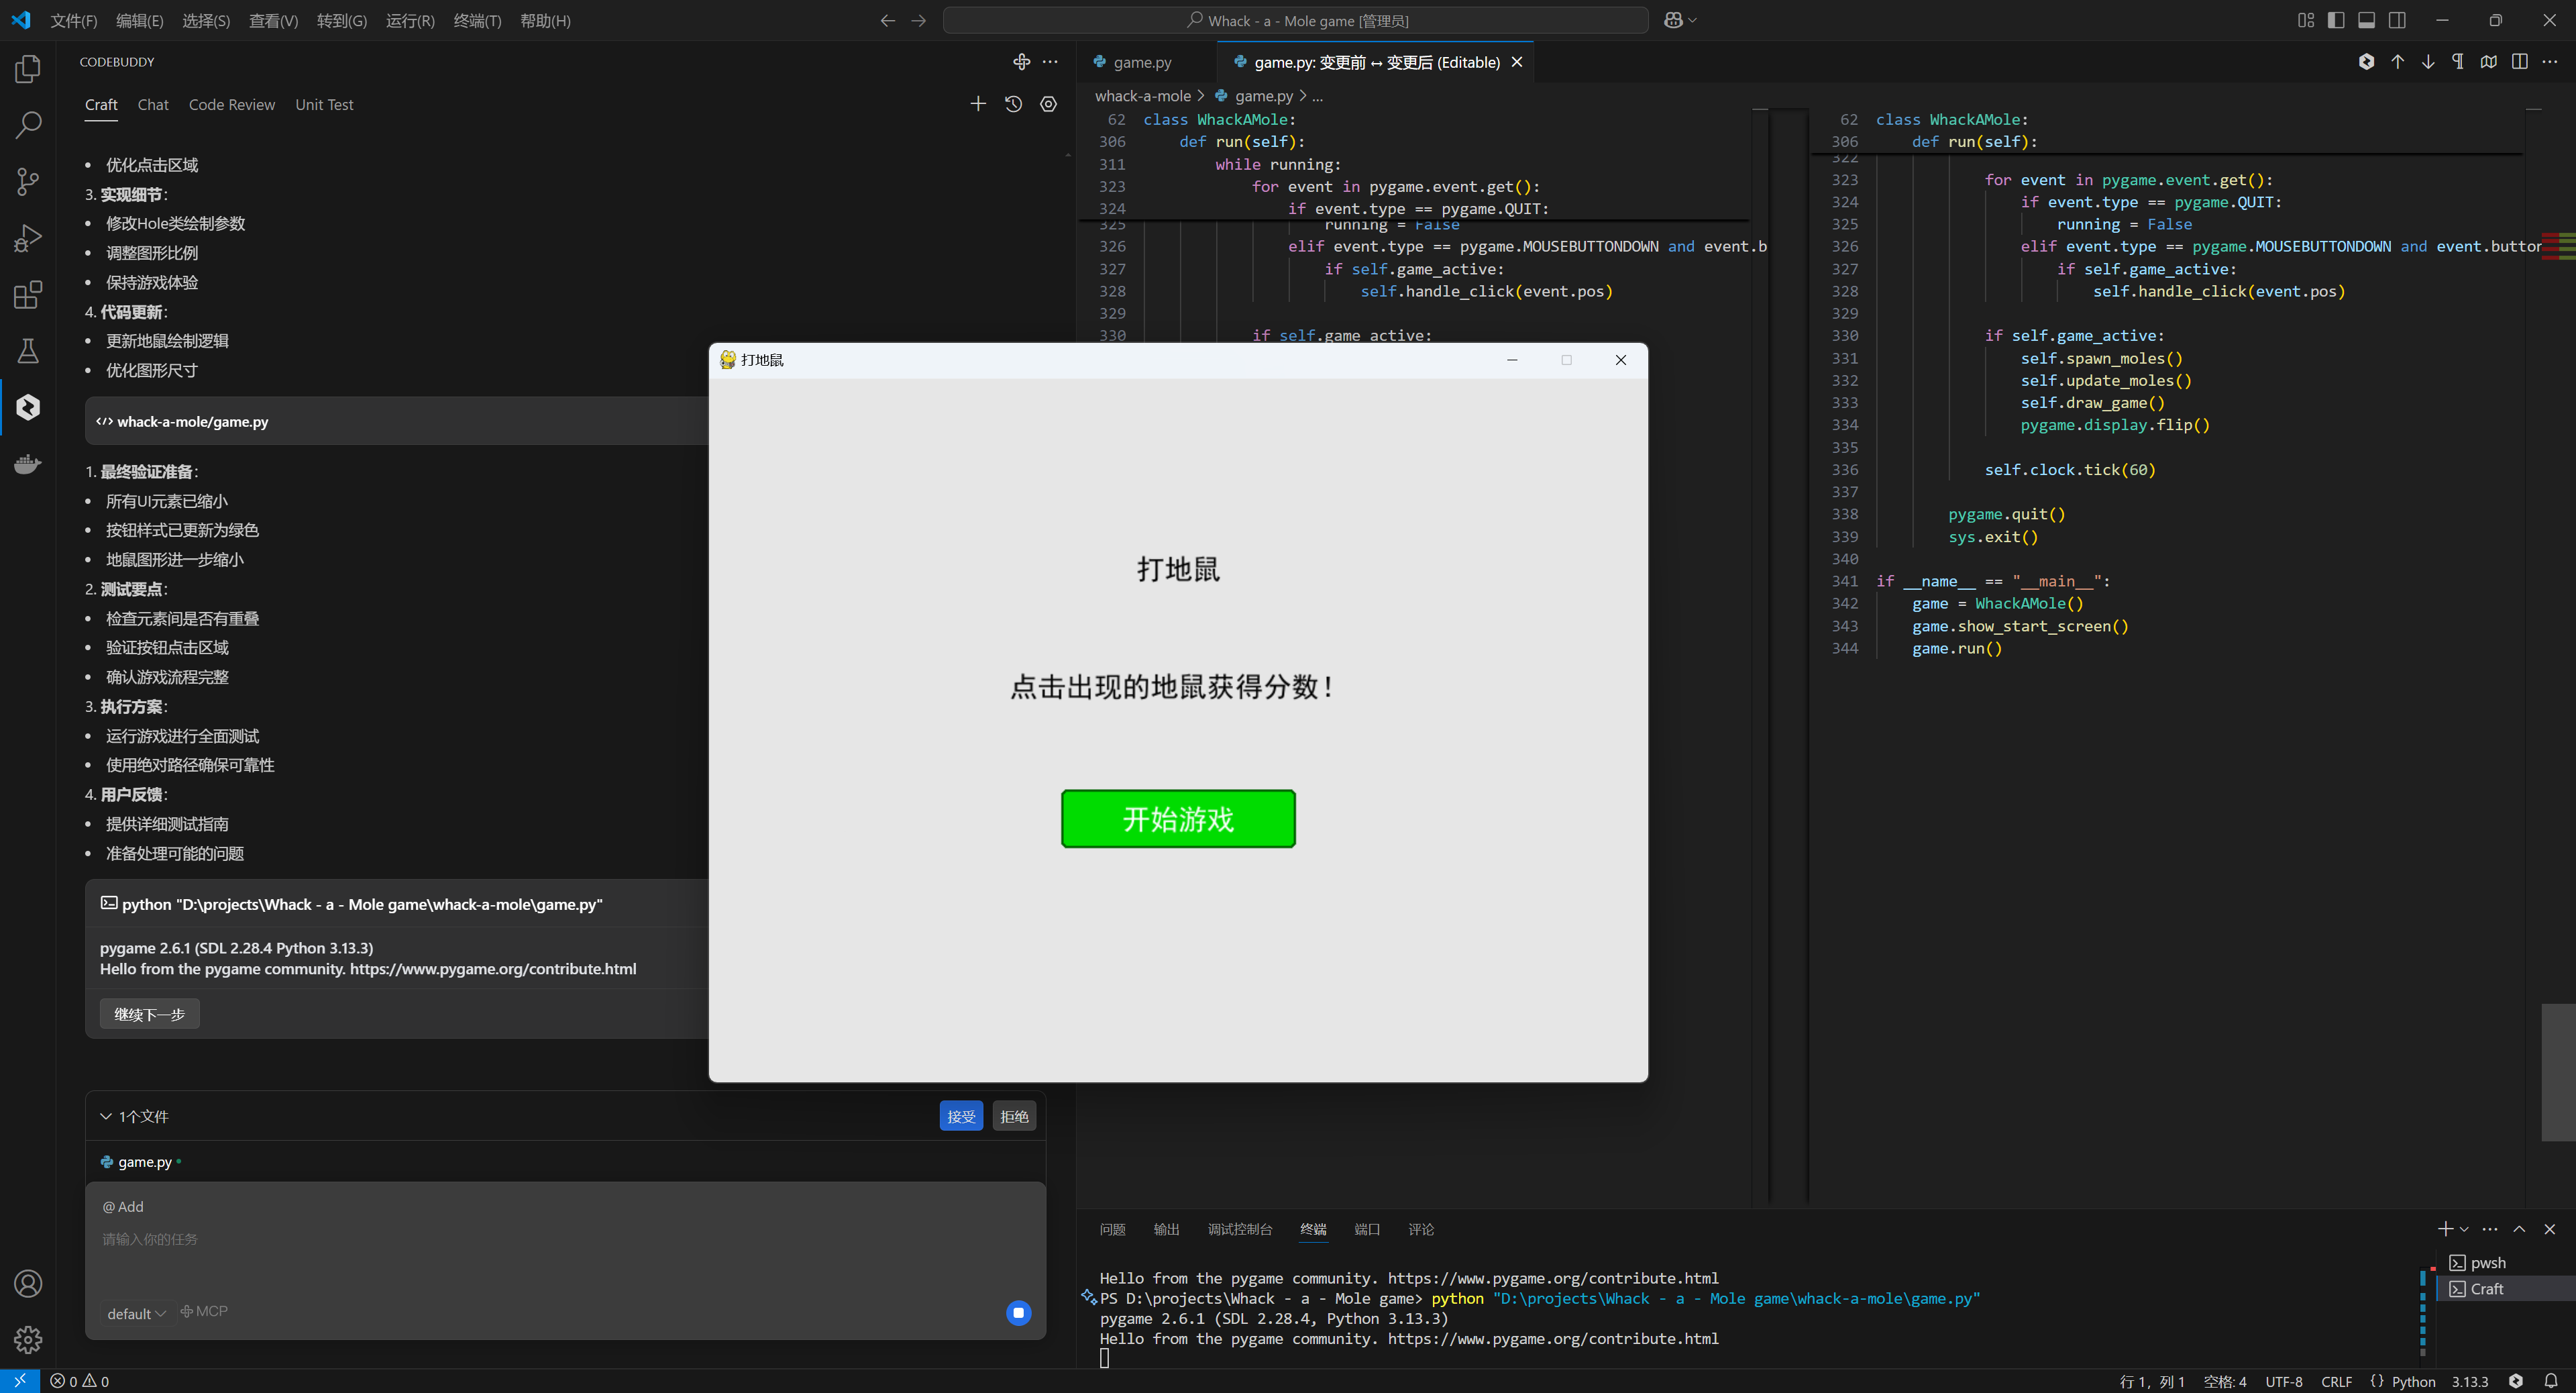Stop the running CodeBuddy task

pos(1018,1313)
